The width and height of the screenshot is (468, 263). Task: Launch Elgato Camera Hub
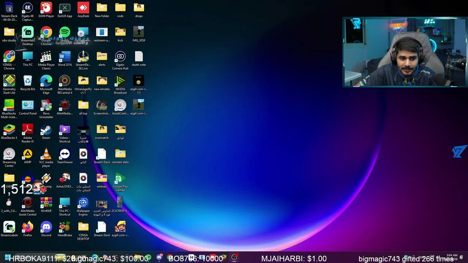pyautogui.click(x=120, y=61)
